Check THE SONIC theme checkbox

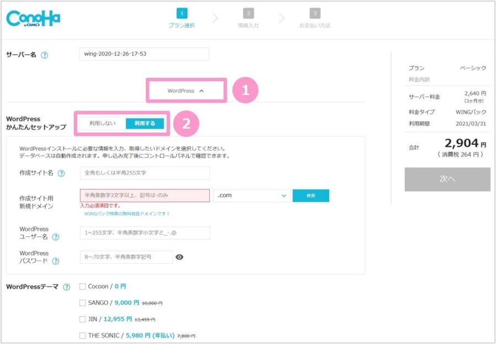tap(82, 336)
